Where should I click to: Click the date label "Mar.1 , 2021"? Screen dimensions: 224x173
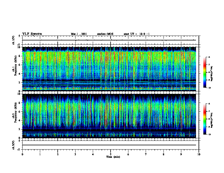point(79,34)
